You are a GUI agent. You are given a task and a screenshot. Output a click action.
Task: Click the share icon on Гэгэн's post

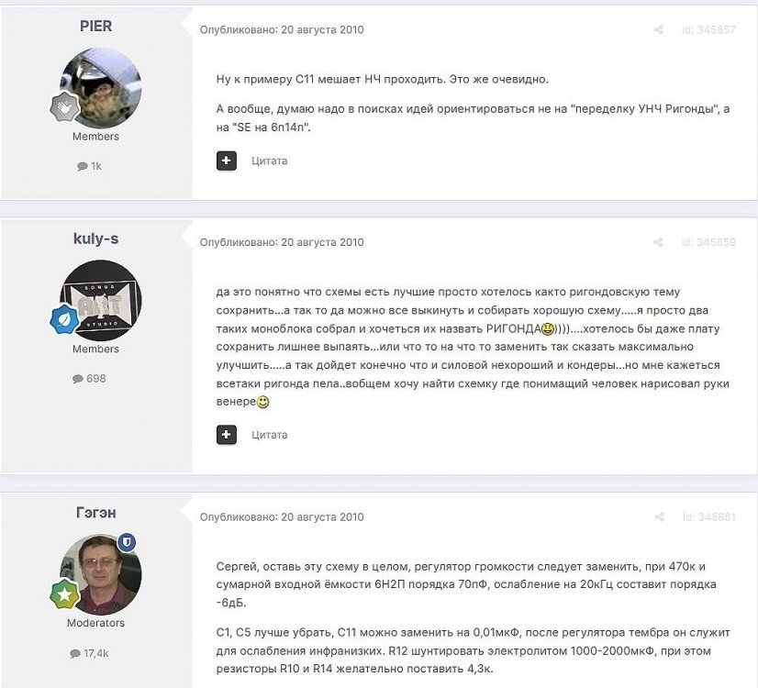pos(659,517)
